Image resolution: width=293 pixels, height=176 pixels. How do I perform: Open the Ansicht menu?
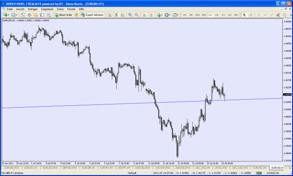20,9
